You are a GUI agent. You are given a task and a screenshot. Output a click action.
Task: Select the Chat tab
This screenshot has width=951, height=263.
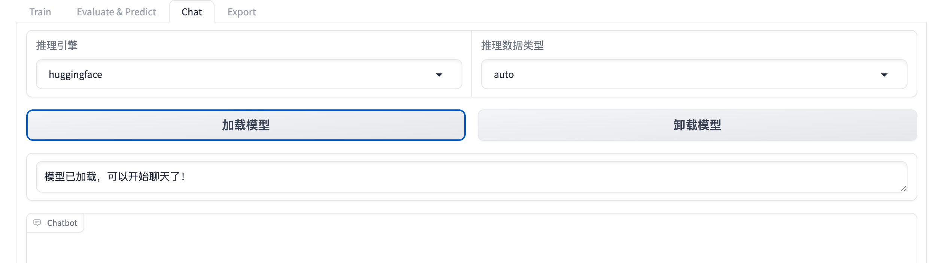[192, 12]
